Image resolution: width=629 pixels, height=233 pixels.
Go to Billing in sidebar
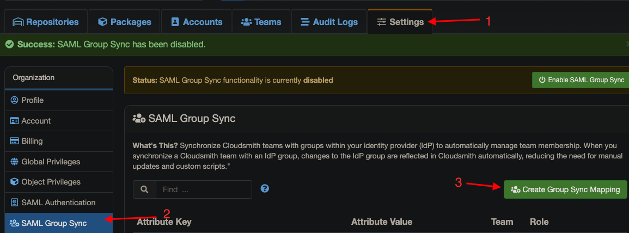[59, 141]
